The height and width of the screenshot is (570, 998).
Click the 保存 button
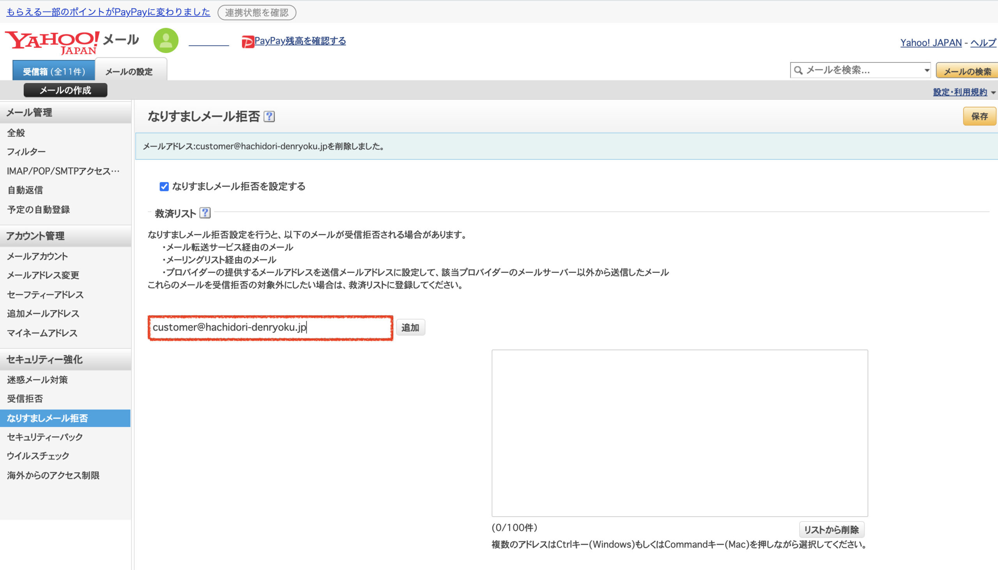click(979, 116)
